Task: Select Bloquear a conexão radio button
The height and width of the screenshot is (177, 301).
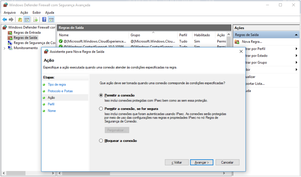Action: 101,141
